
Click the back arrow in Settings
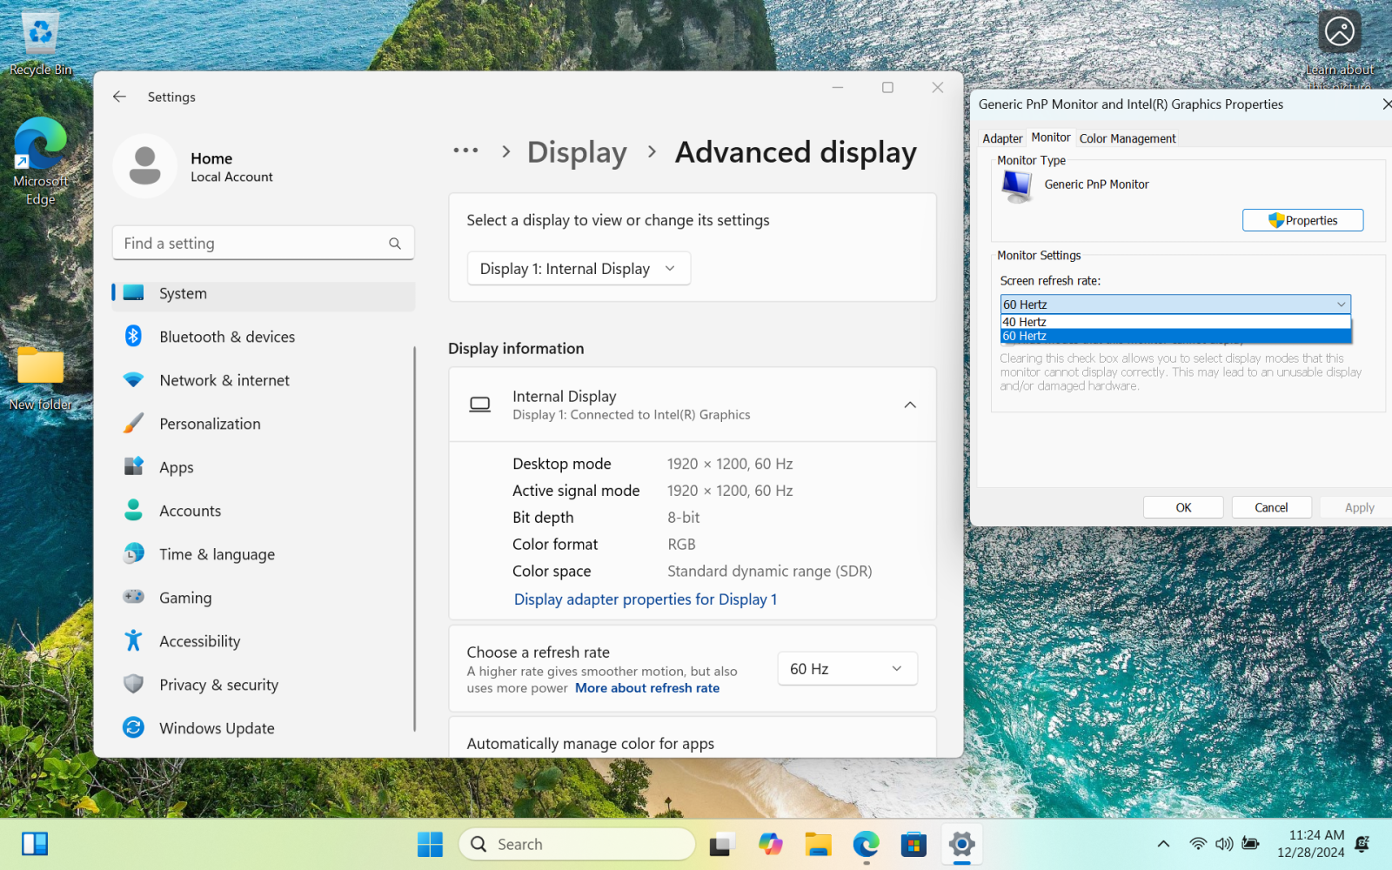(119, 97)
